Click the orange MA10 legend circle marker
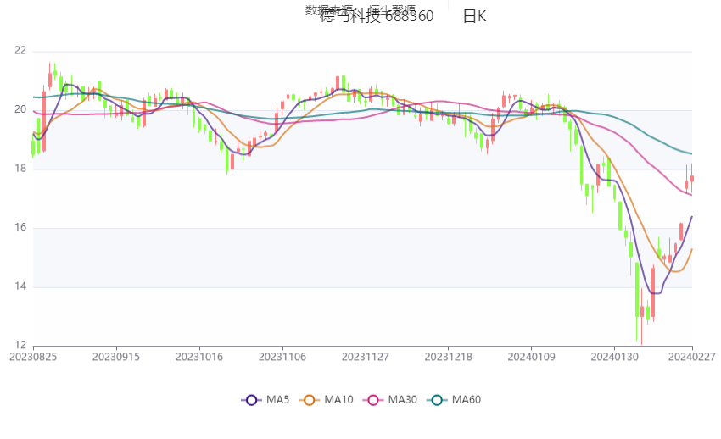 309,400
